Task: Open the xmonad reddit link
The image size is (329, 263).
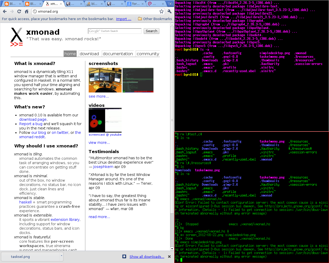Action: tap(32, 137)
